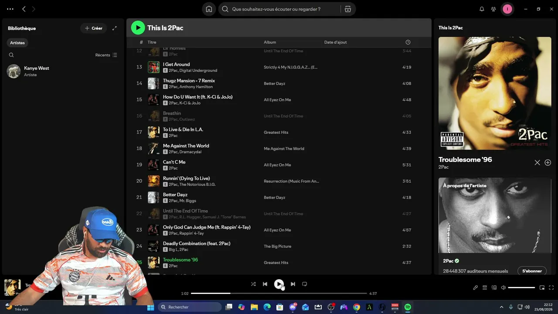Click the Créer button
This screenshot has width=558, height=314.
tap(94, 28)
